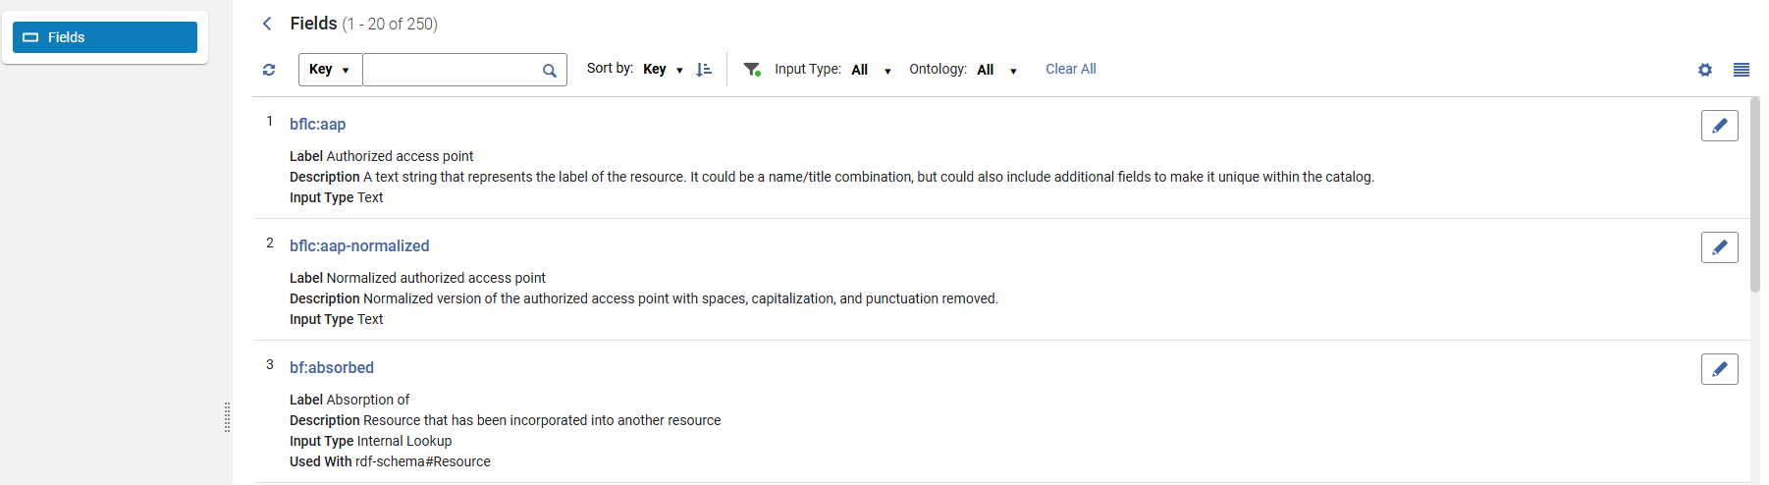The height and width of the screenshot is (485, 1769).
Task: Edit the bflc:aap field
Action: 1719,126
